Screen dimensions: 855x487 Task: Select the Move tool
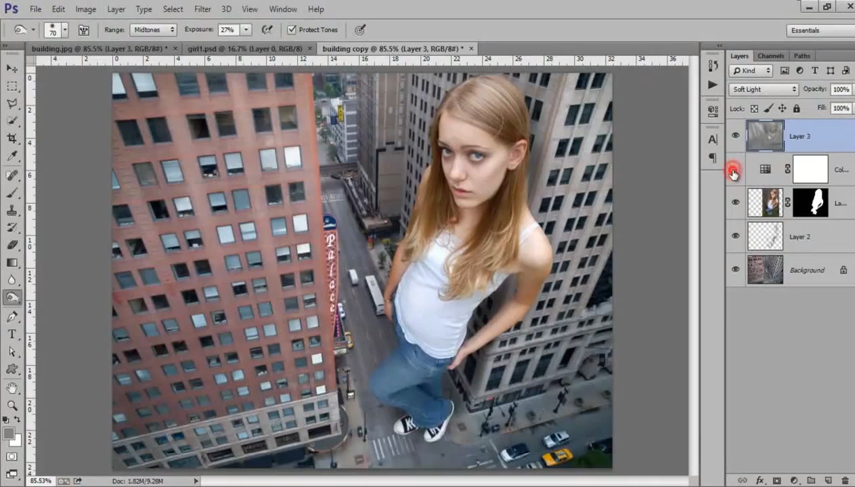click(x=12, y=68)
